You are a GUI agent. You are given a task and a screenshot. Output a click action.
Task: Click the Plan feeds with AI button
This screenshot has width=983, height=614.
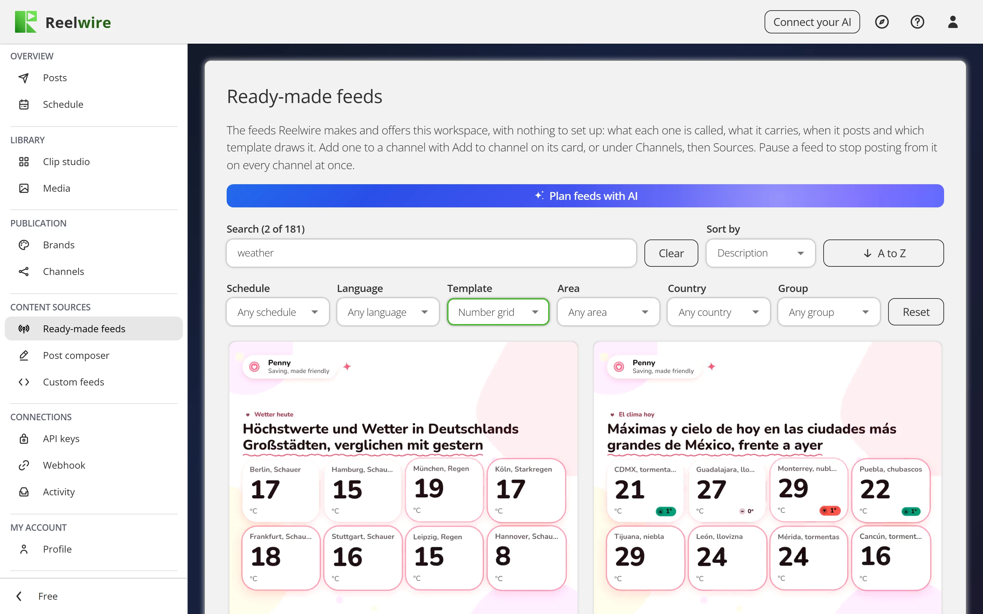pos(585,196)
